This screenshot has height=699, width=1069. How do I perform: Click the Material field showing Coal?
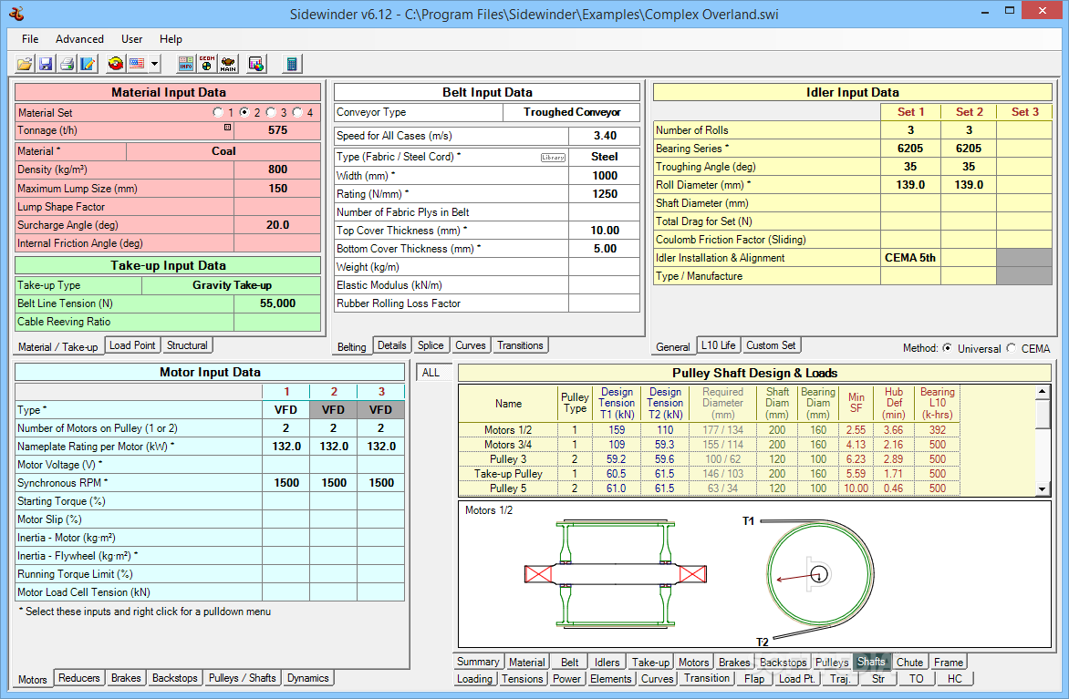coord(223,151)
